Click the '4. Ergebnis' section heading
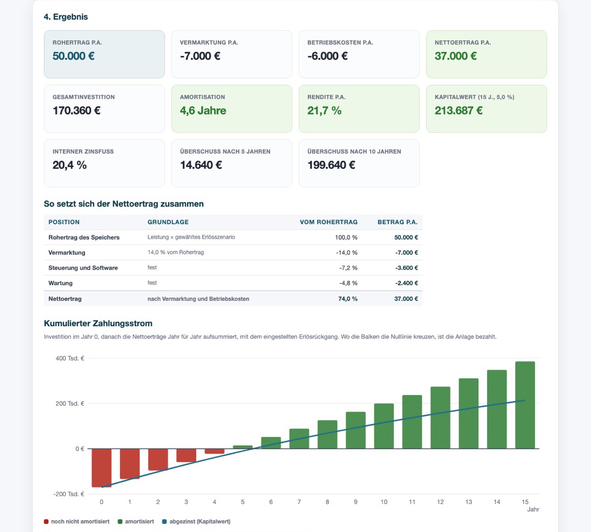The width and height of the screenshot is (591, 532). (66, 17)
